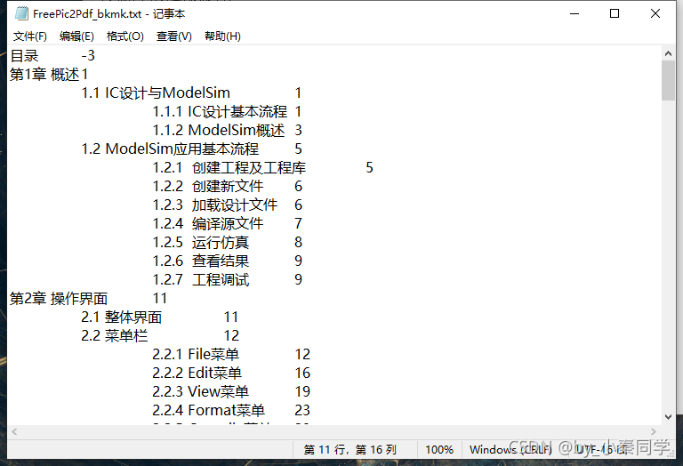Open the 帮助(H) menu
The image size is (683, 466).
(222, 36)
